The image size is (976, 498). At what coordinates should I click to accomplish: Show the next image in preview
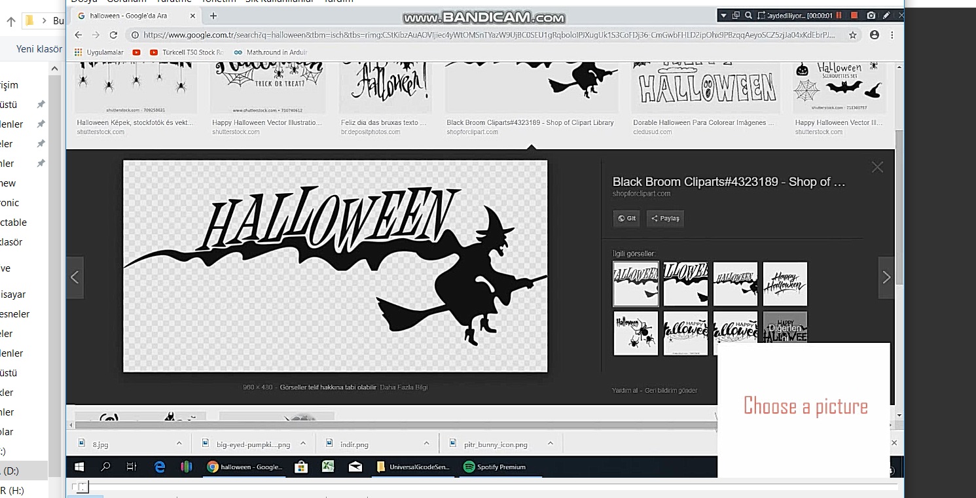coord(886,277)
